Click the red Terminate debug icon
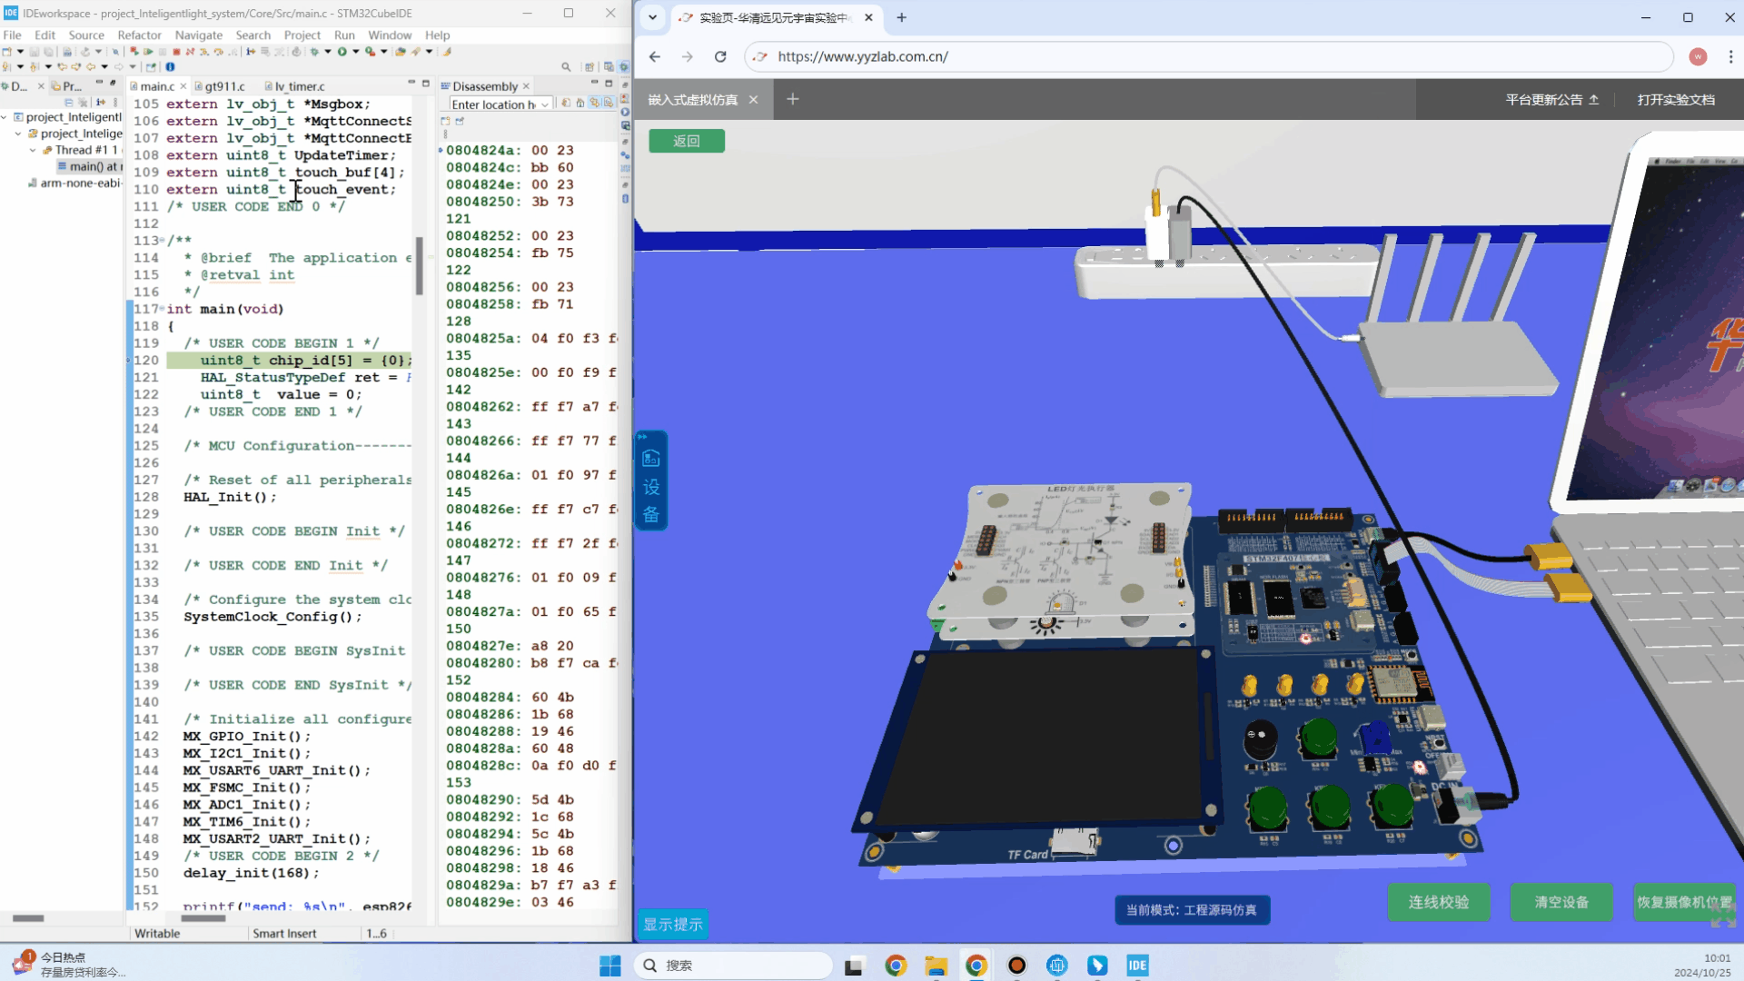Image resolution: width=1744 pixels, height=981 pixels. tap(176, 52)
